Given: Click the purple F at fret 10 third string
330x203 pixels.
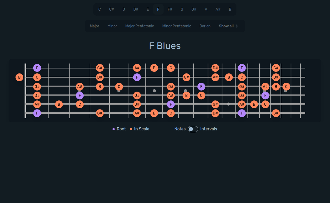Looking at the screenshot, I should [201, 87].
